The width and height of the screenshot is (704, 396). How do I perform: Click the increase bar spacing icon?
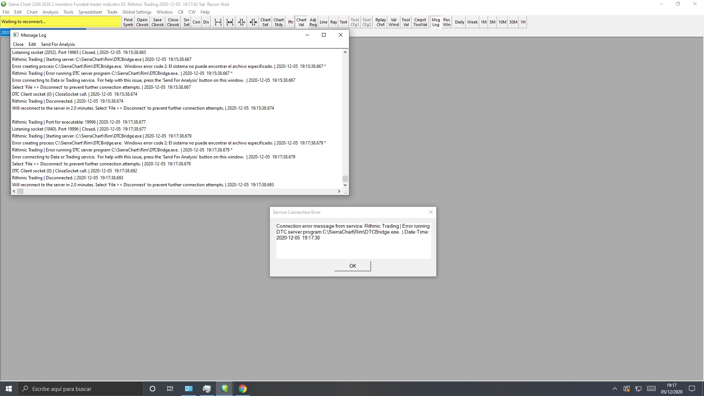[x=218, y=22]
